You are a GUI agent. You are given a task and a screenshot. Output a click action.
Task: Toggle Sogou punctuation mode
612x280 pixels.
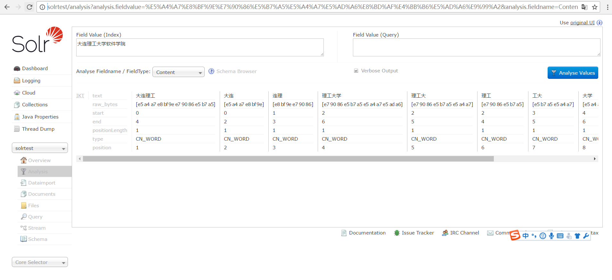point(534,236)
